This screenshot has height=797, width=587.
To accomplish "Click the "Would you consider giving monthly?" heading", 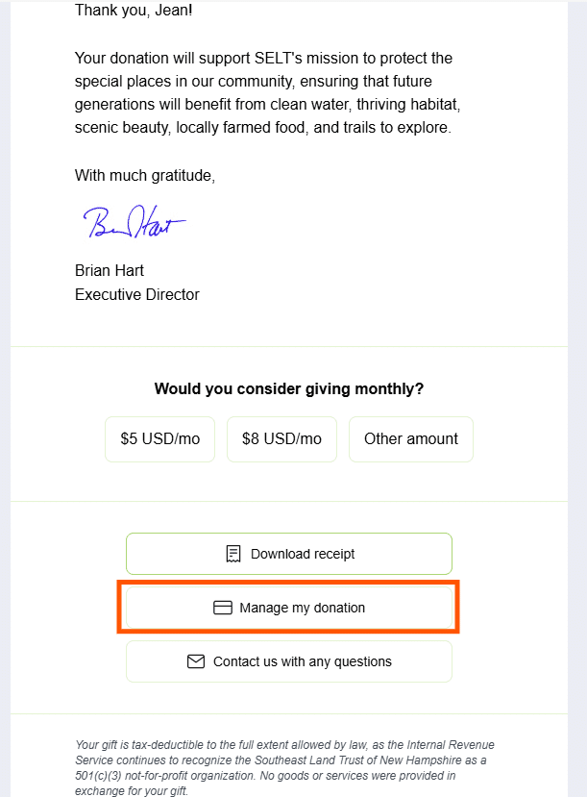I will [x=289, y=389].
